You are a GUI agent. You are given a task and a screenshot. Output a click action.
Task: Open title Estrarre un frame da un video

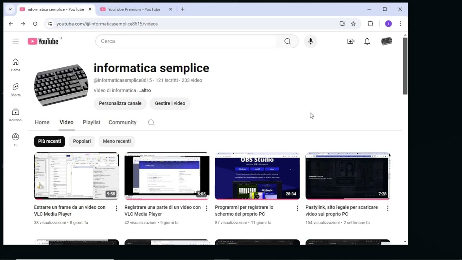point(70,211)
